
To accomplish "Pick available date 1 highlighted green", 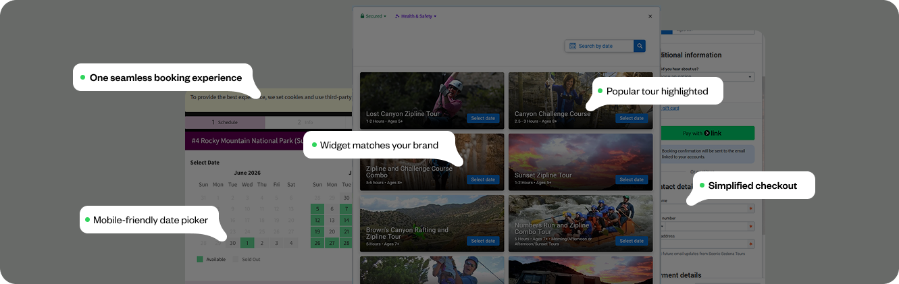I will coord(247,243).
